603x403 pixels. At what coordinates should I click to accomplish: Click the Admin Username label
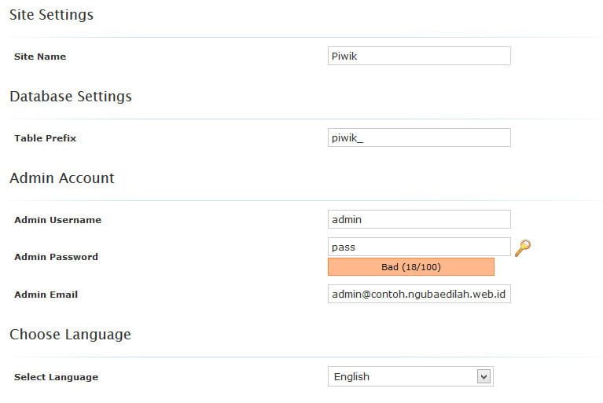coord(57,220)
